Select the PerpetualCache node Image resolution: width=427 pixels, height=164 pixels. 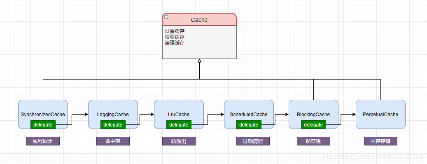(x=380, y=115)
